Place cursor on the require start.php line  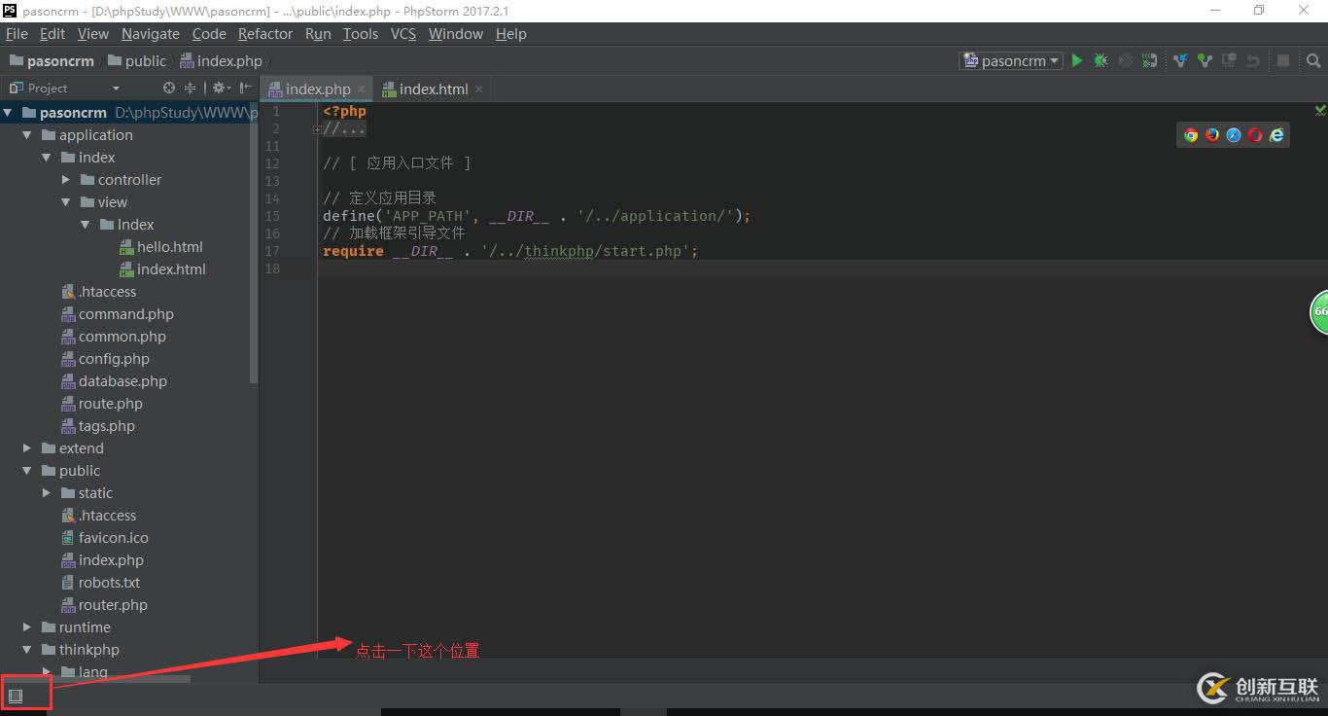point(510,251)
